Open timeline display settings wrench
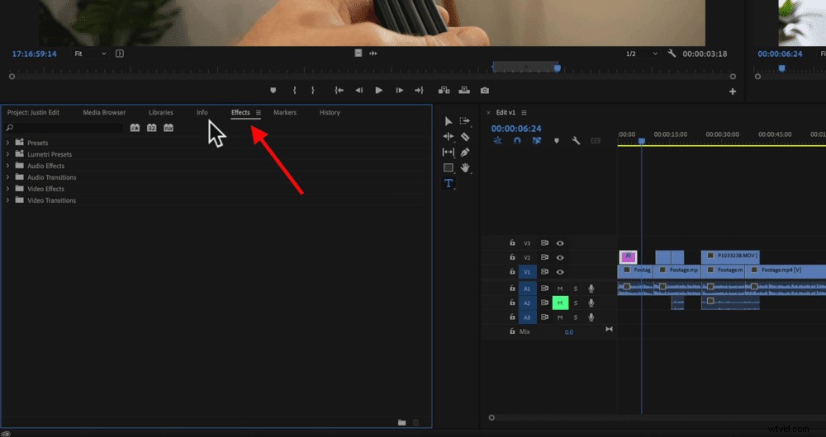This screenshot has height=437, width=826. pyautogui.click(x=576, y=141)
